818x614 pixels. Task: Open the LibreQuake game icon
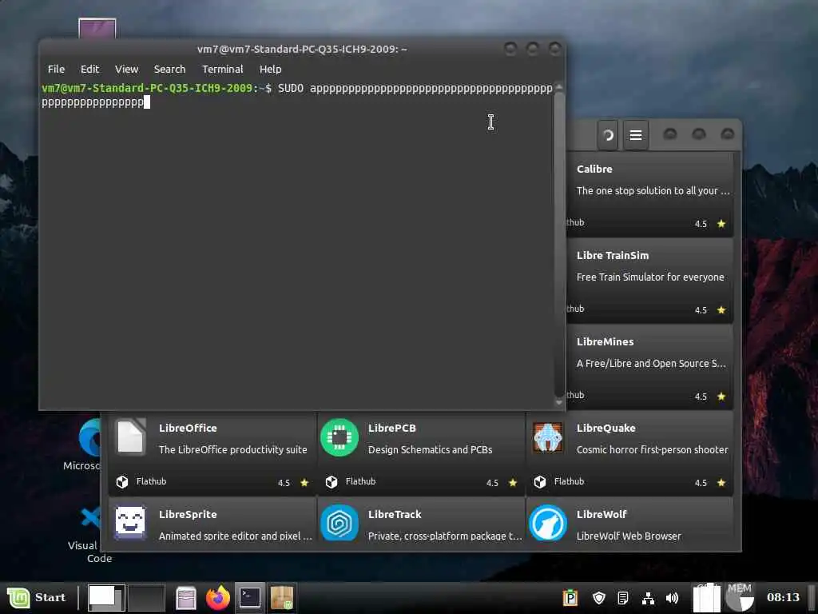[x=548, y=437]
